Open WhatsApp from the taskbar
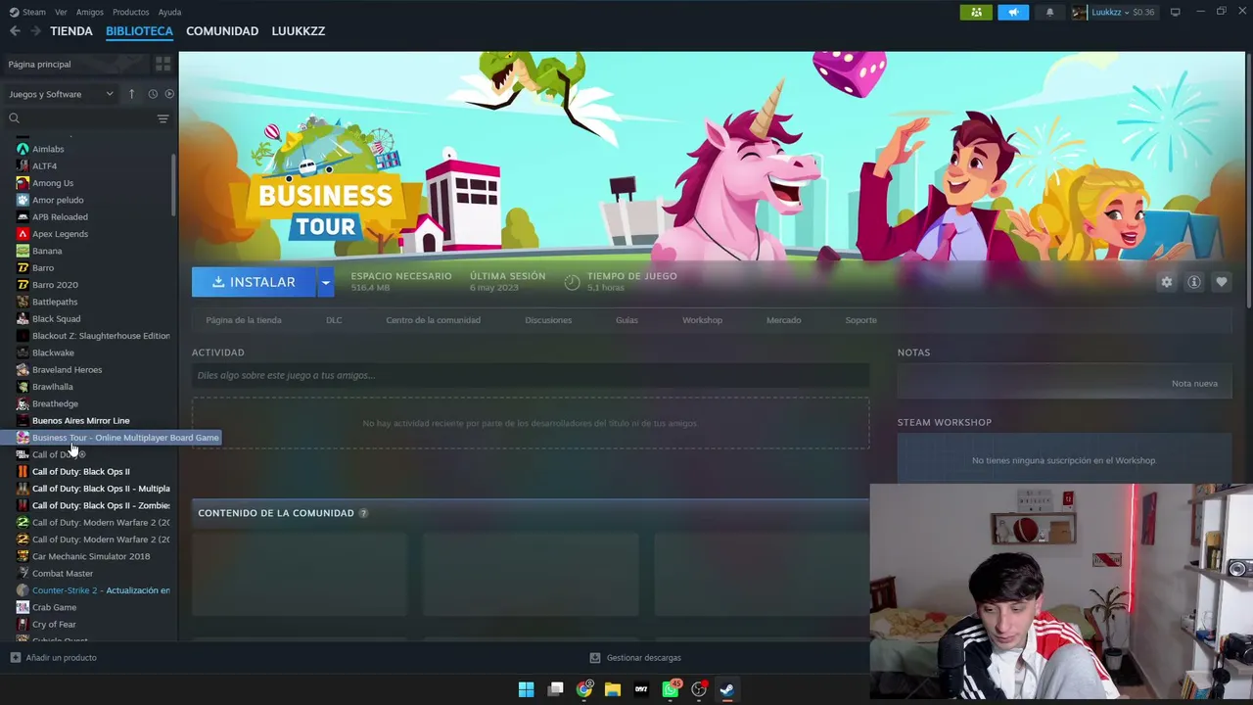 point(671,689)
